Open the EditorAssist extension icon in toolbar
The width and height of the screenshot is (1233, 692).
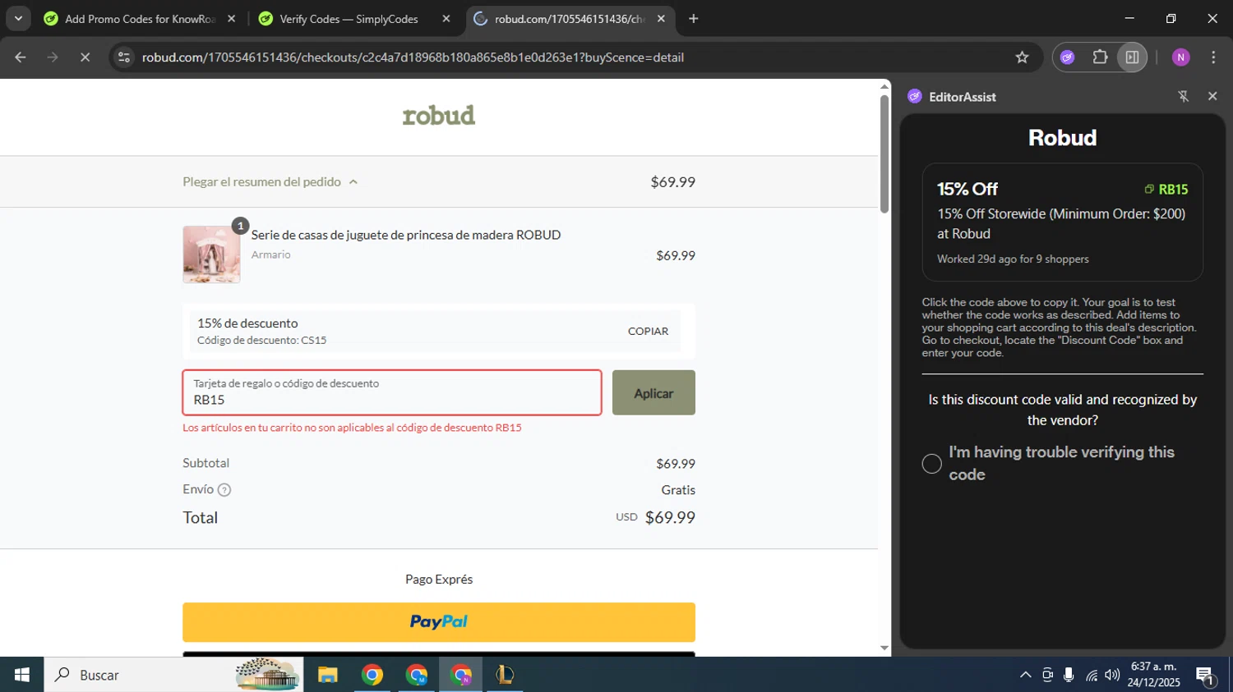click(x=1067, y=57)
